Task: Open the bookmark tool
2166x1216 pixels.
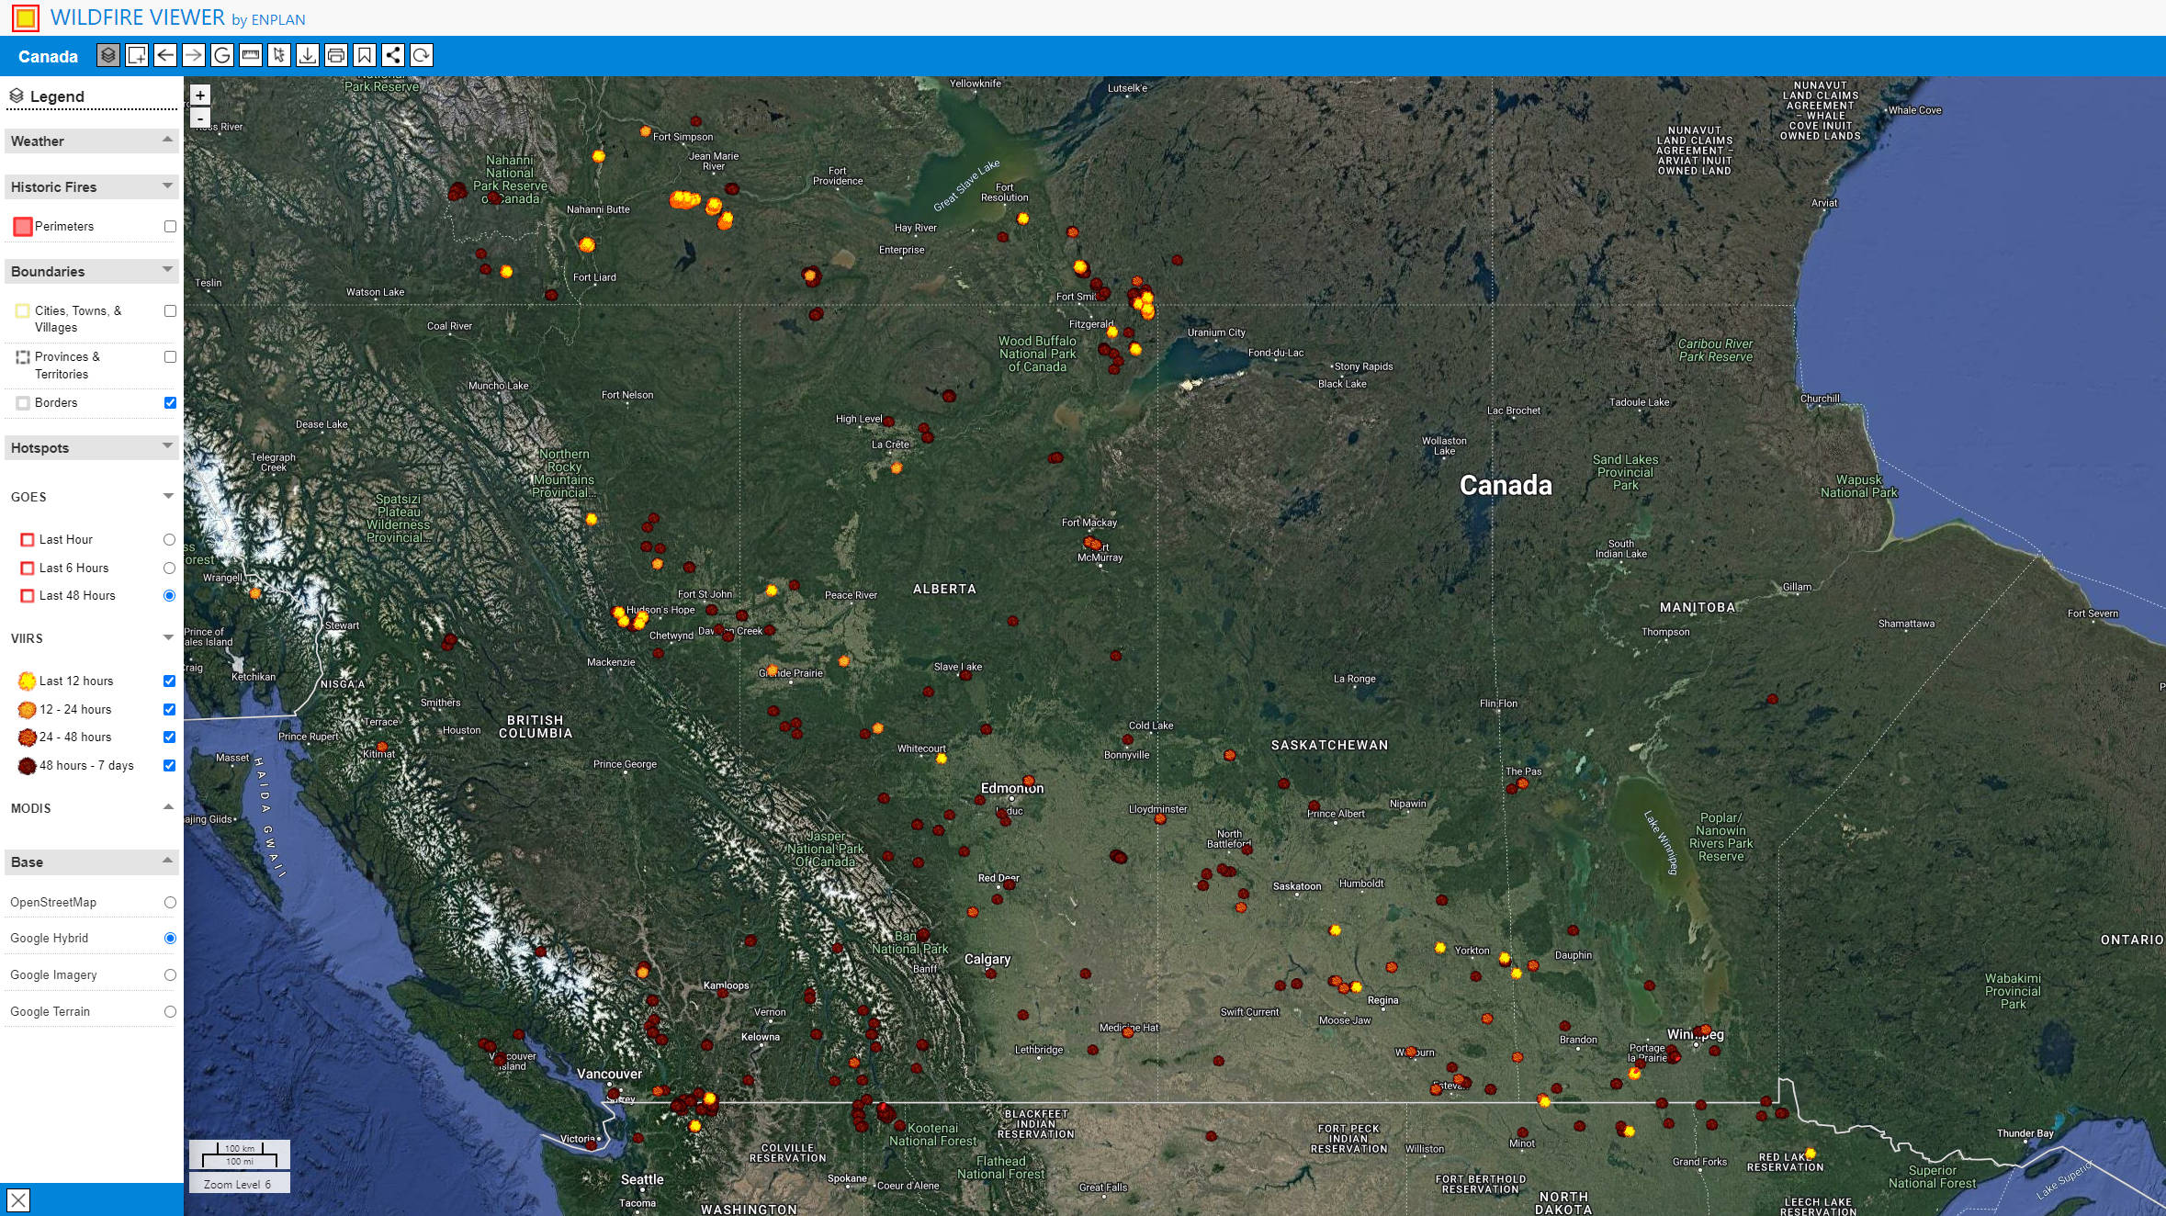Action: [x=365, y=56]
